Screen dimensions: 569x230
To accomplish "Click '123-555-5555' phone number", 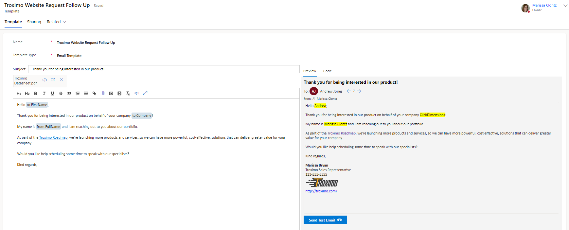I will click(x=316, y=174).
